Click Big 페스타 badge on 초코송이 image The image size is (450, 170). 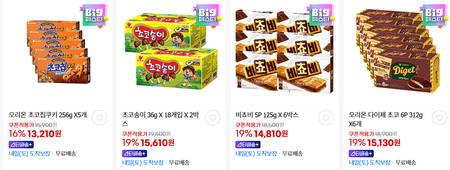pyautogui.click(x=208, y=16)
